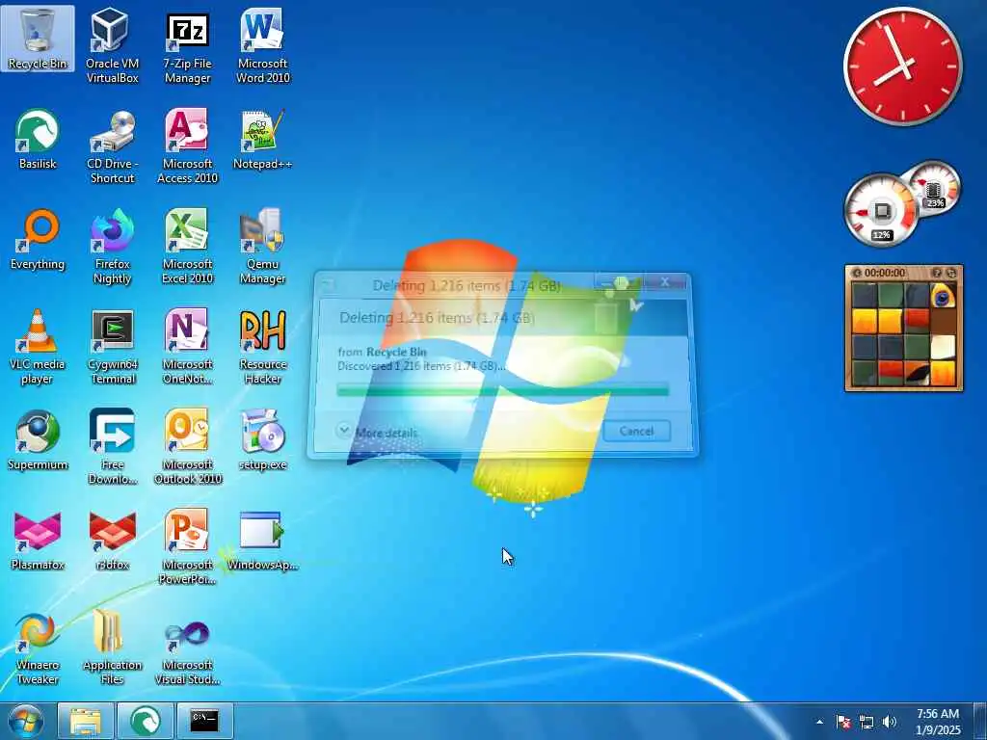This screenshot has height=740, width=987.
Task: Click the CPU meter gadget dial
Action: (881, 211)
